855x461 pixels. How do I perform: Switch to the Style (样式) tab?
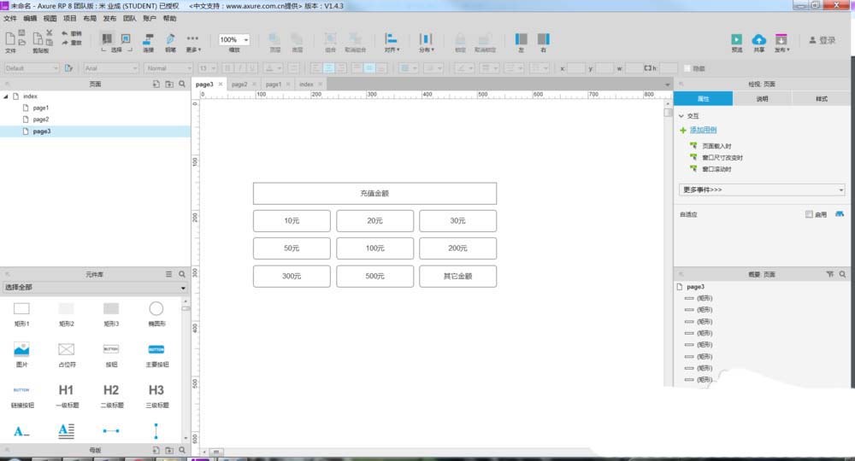[x=821, y=99]
